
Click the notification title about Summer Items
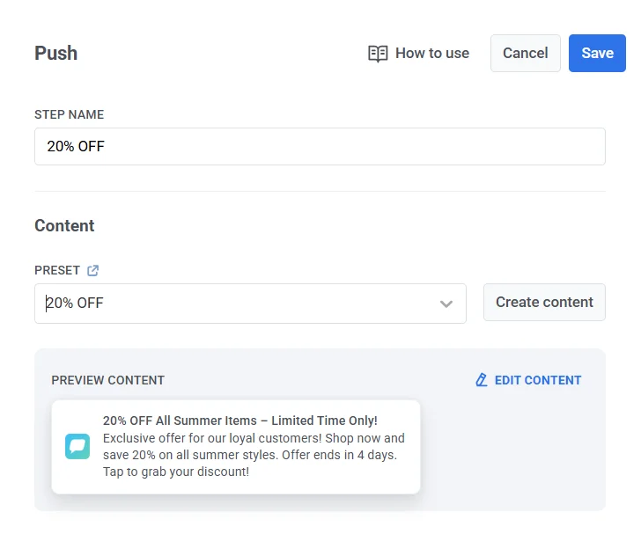tap(239, 421)
